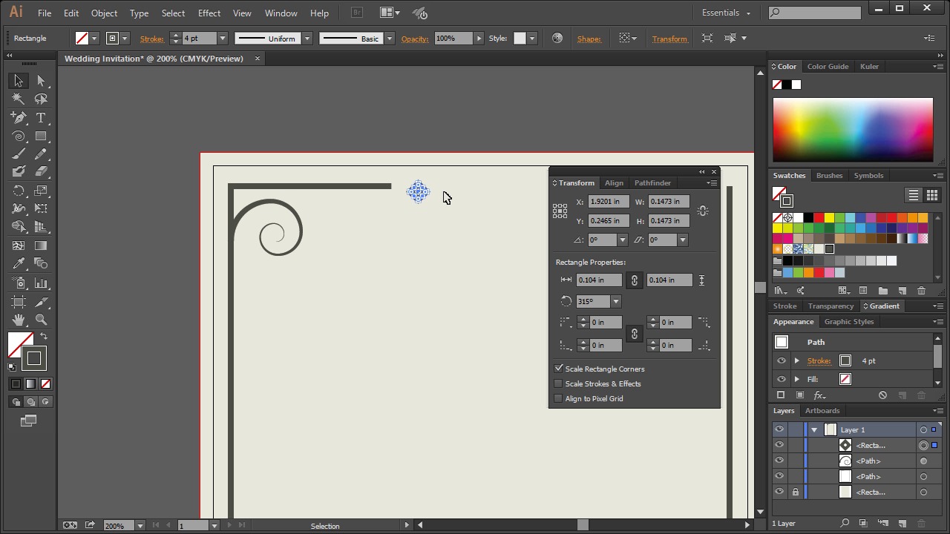Click the Shape link in control bar
This screenshot has height=534, width=950.
click(589, 39)
